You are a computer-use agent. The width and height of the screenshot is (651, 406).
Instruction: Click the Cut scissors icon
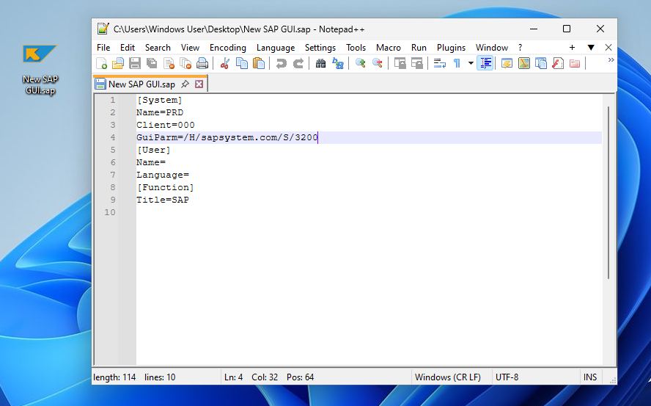(x=225, y=64)
